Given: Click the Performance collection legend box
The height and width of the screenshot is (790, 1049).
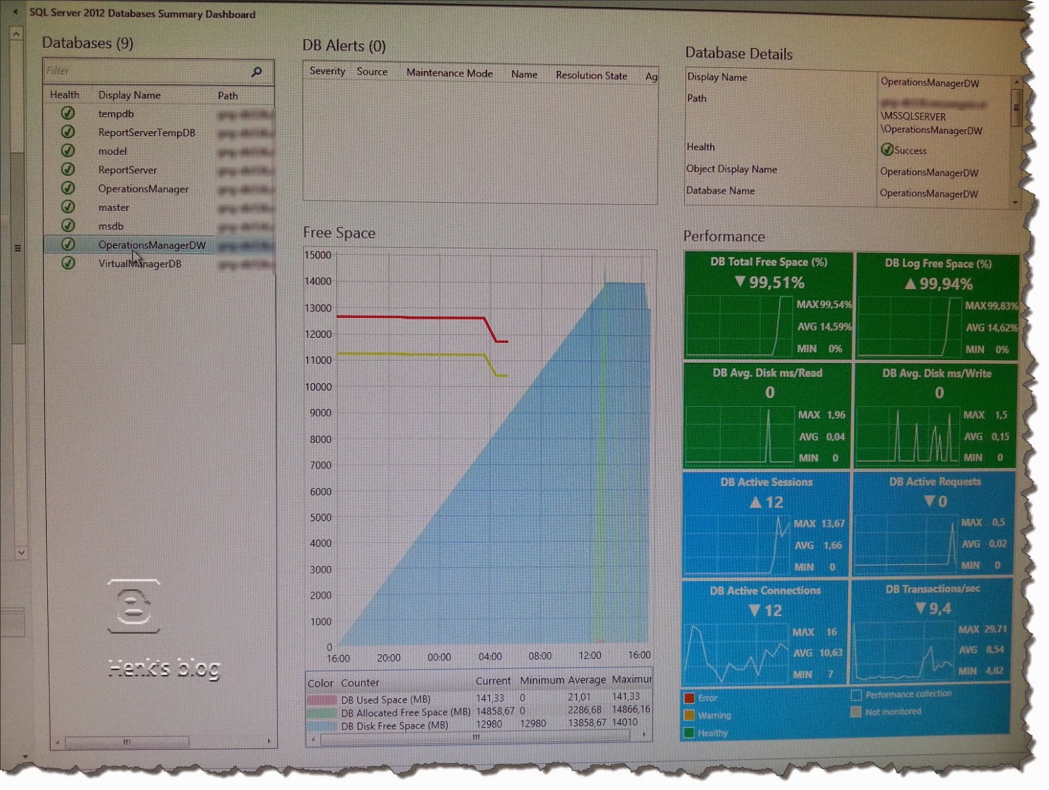Looking at the screenshot, I should [856, 695].
